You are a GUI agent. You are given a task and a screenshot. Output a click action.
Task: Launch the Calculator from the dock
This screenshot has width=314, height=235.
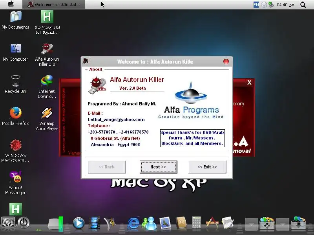[197, 222]
